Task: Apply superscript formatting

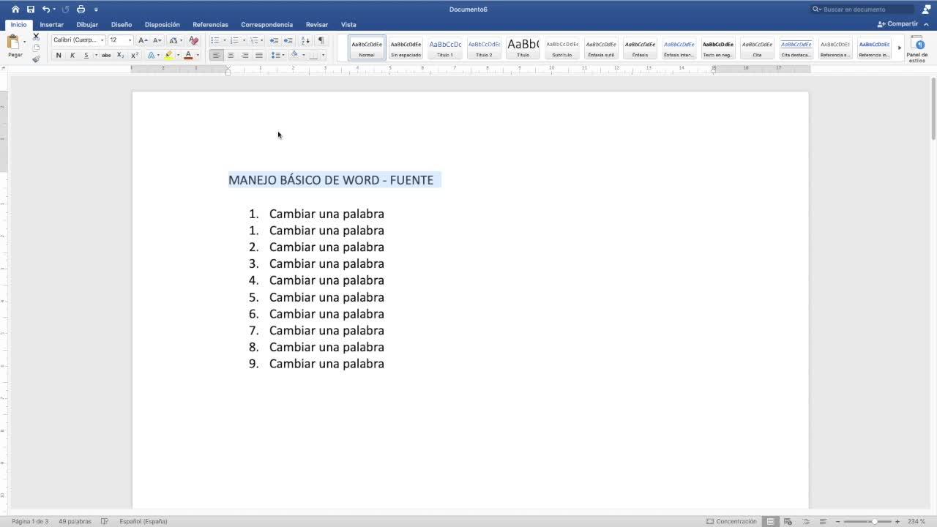Action: (135, 56)
